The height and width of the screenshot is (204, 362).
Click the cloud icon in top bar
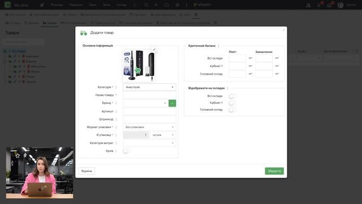166,5
